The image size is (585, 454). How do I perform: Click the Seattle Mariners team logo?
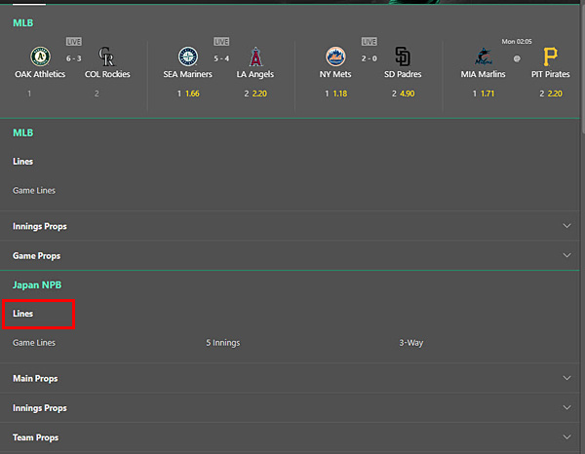187,57
